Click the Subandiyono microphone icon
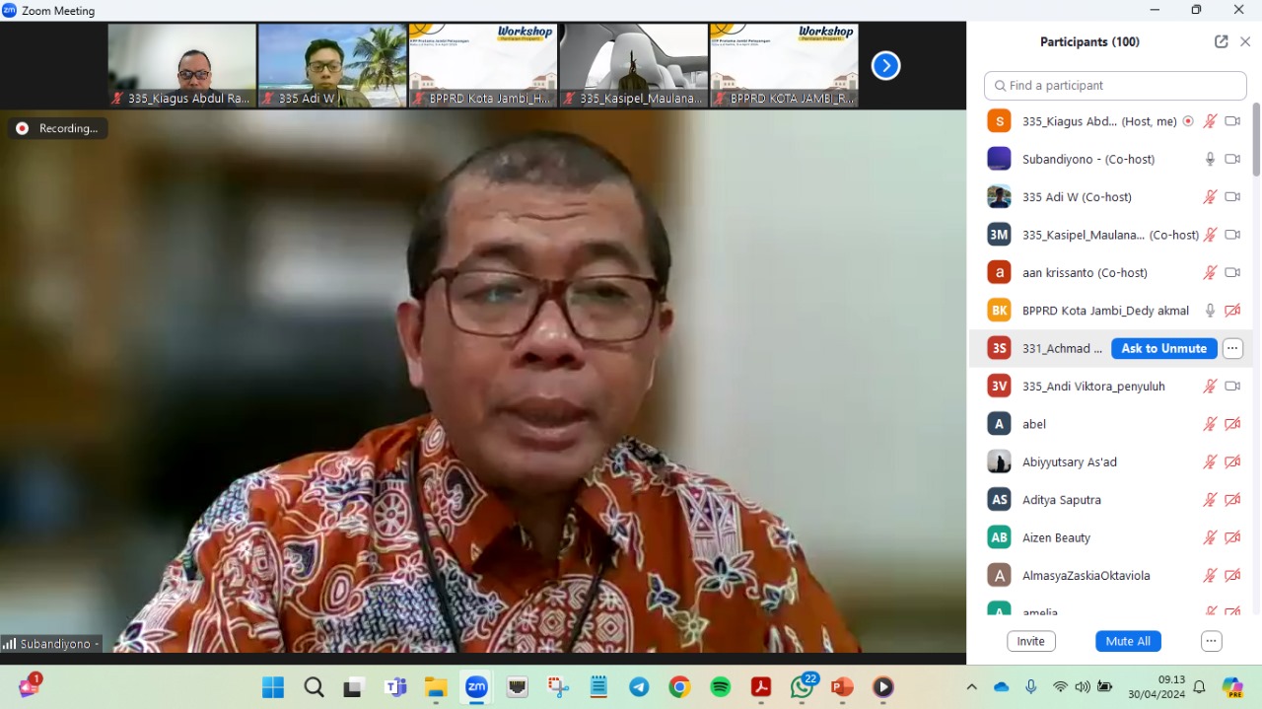This screenshot has width=1262, height=709. (1210, 159)
